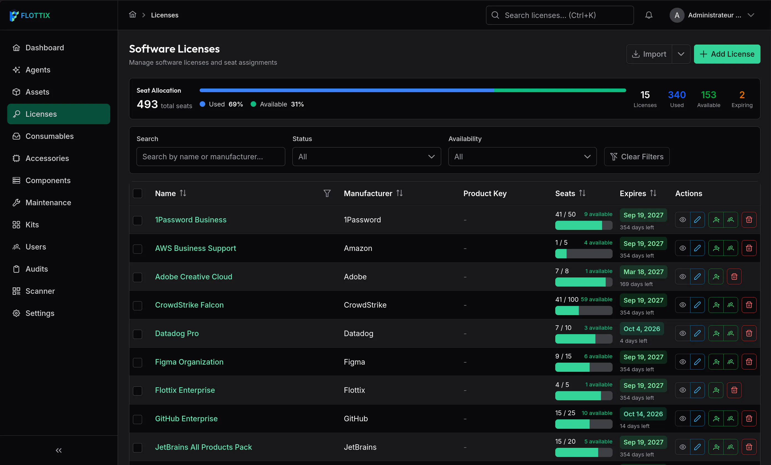Open the Status filter dropdown
Image resolution: width=771 pixels, height=465 pixels.
(x=366, y=157)
